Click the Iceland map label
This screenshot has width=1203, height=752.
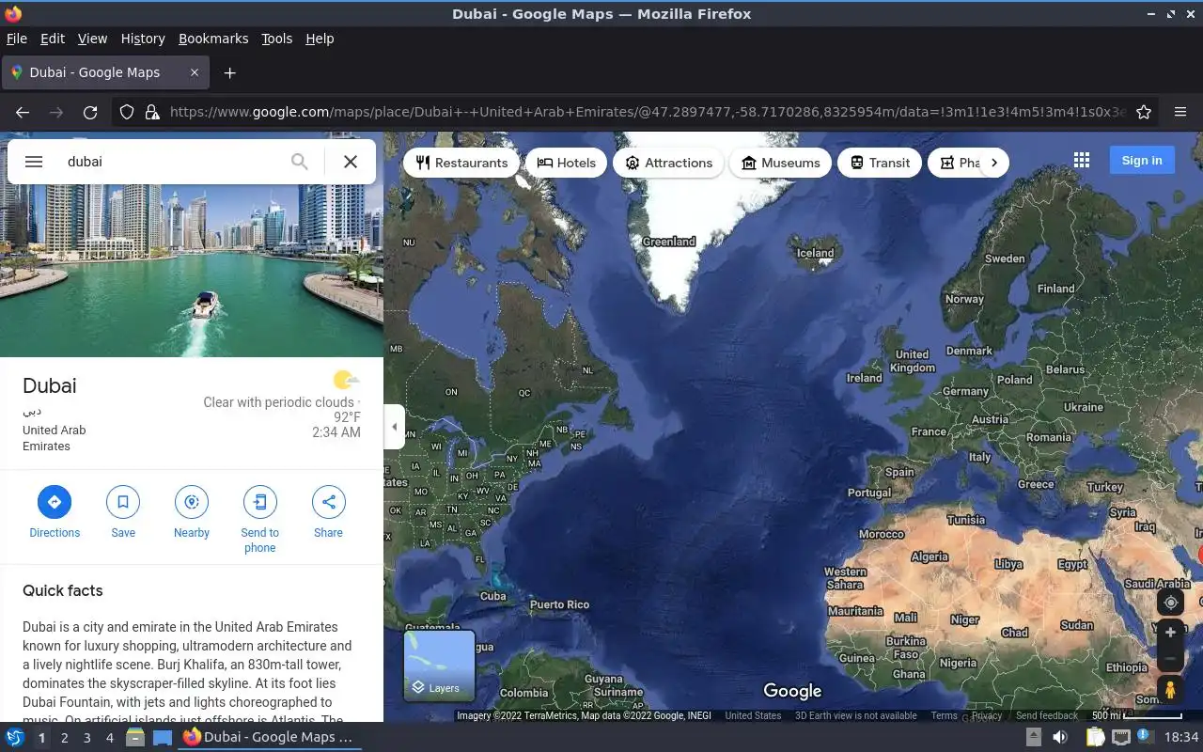tap(815, 253)
